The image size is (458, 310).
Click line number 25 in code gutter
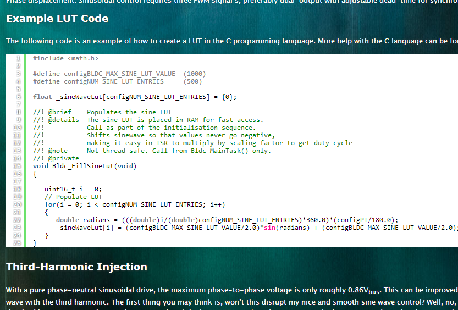click(18, 242)
